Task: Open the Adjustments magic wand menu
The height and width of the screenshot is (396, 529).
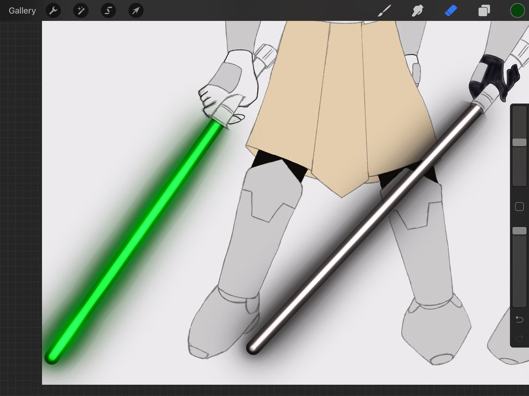Action: [81, 11]
